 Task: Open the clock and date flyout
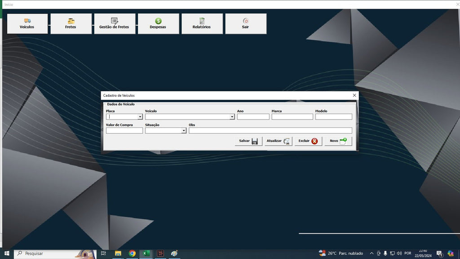click(423, 254)
